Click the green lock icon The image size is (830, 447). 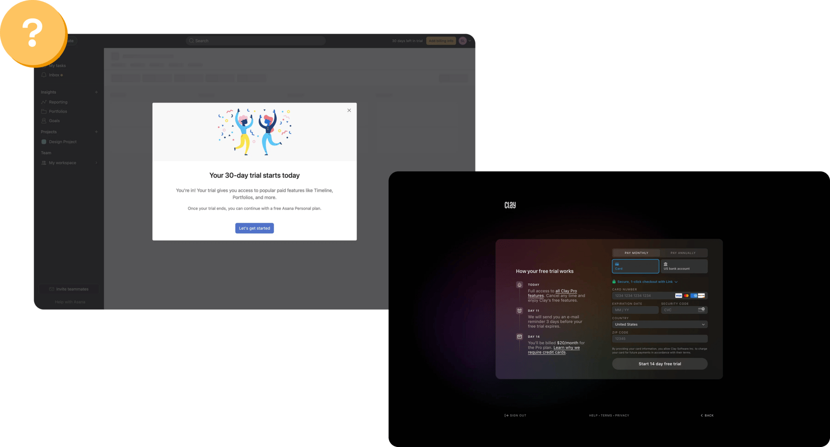click(x=614, y=282)
